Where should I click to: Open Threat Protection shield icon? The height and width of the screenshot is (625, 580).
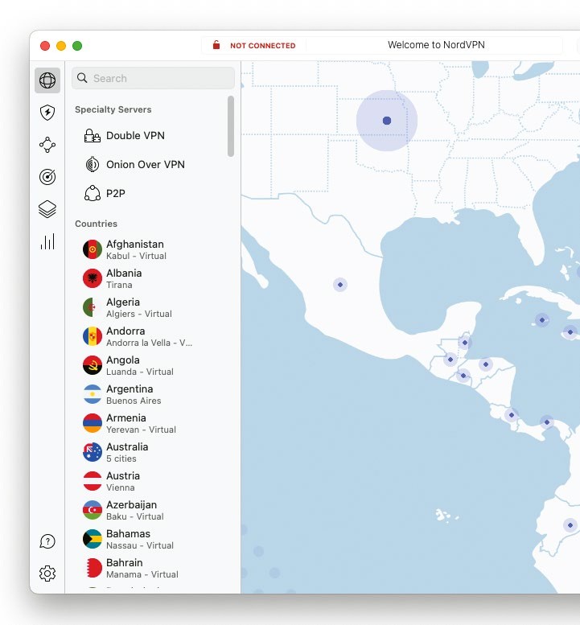tap(47, 113)
